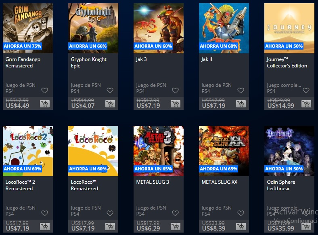Add LocoRoco 2 Remastered to cart

tap(45, 227)
